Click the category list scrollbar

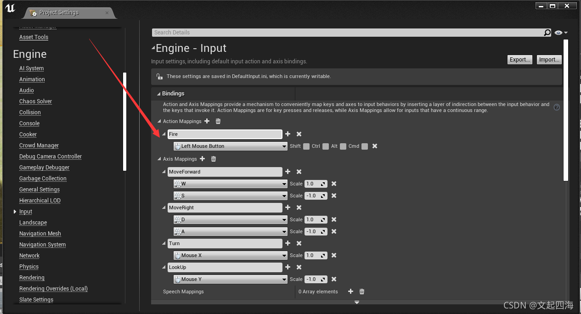[124, 121]
